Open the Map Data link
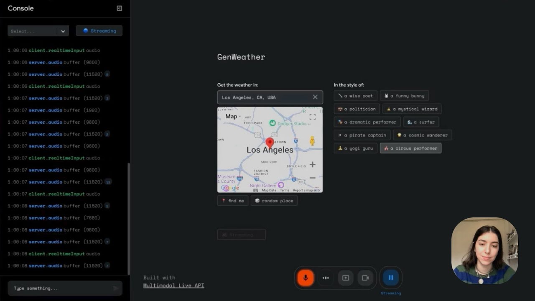 (x=269, y=190)
